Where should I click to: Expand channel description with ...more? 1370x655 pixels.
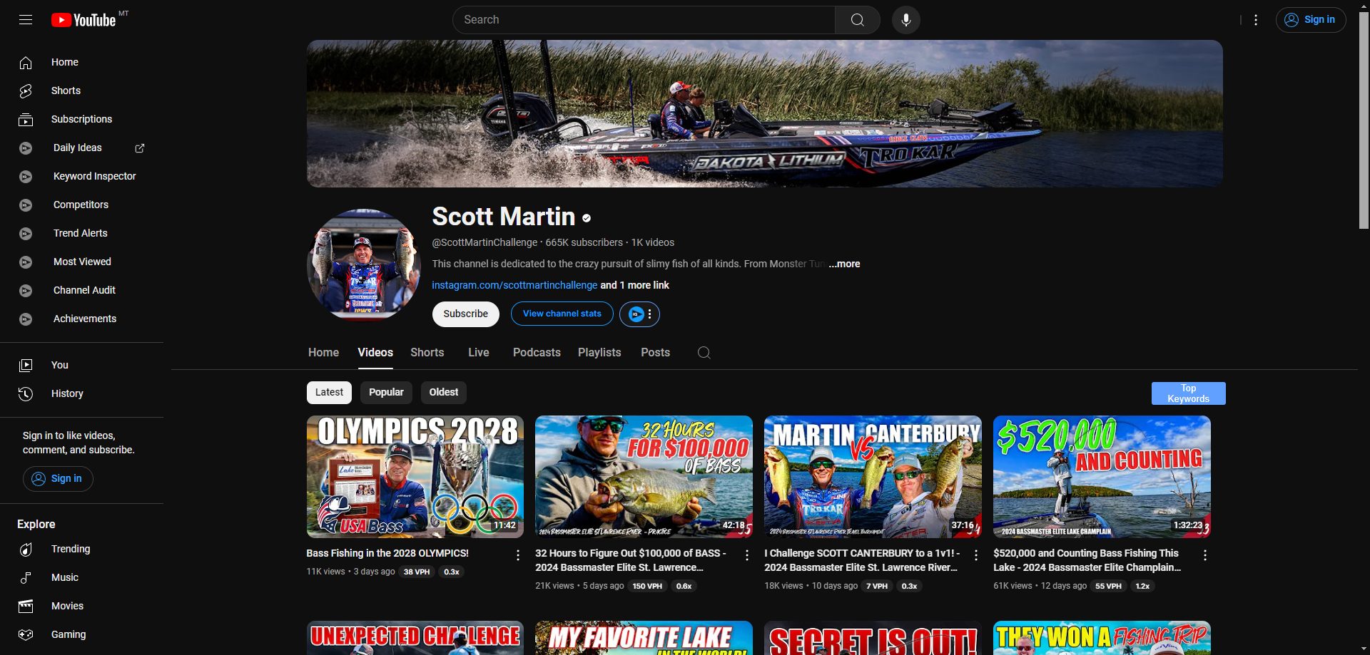coord(844,264)
